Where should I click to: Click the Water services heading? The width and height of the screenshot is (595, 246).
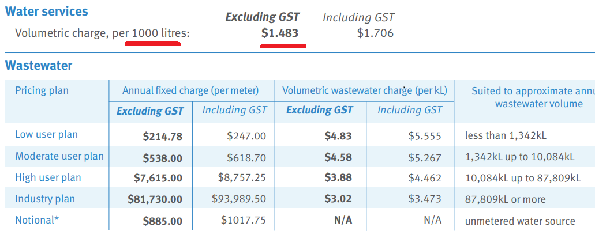click(x=46, y=11)
